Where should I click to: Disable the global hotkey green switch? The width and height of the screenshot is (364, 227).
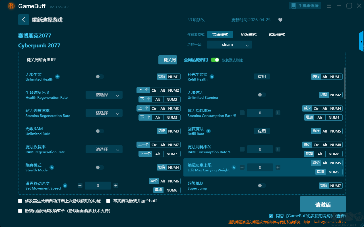(215, 60)
